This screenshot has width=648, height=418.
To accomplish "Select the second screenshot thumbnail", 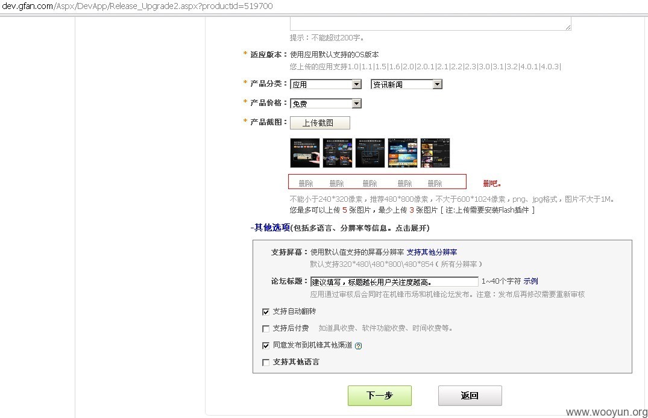I will point(338,153).
